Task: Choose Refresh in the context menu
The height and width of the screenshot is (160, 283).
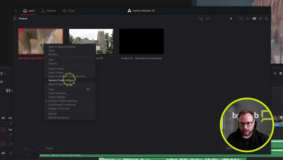Action: coord(53,114)
